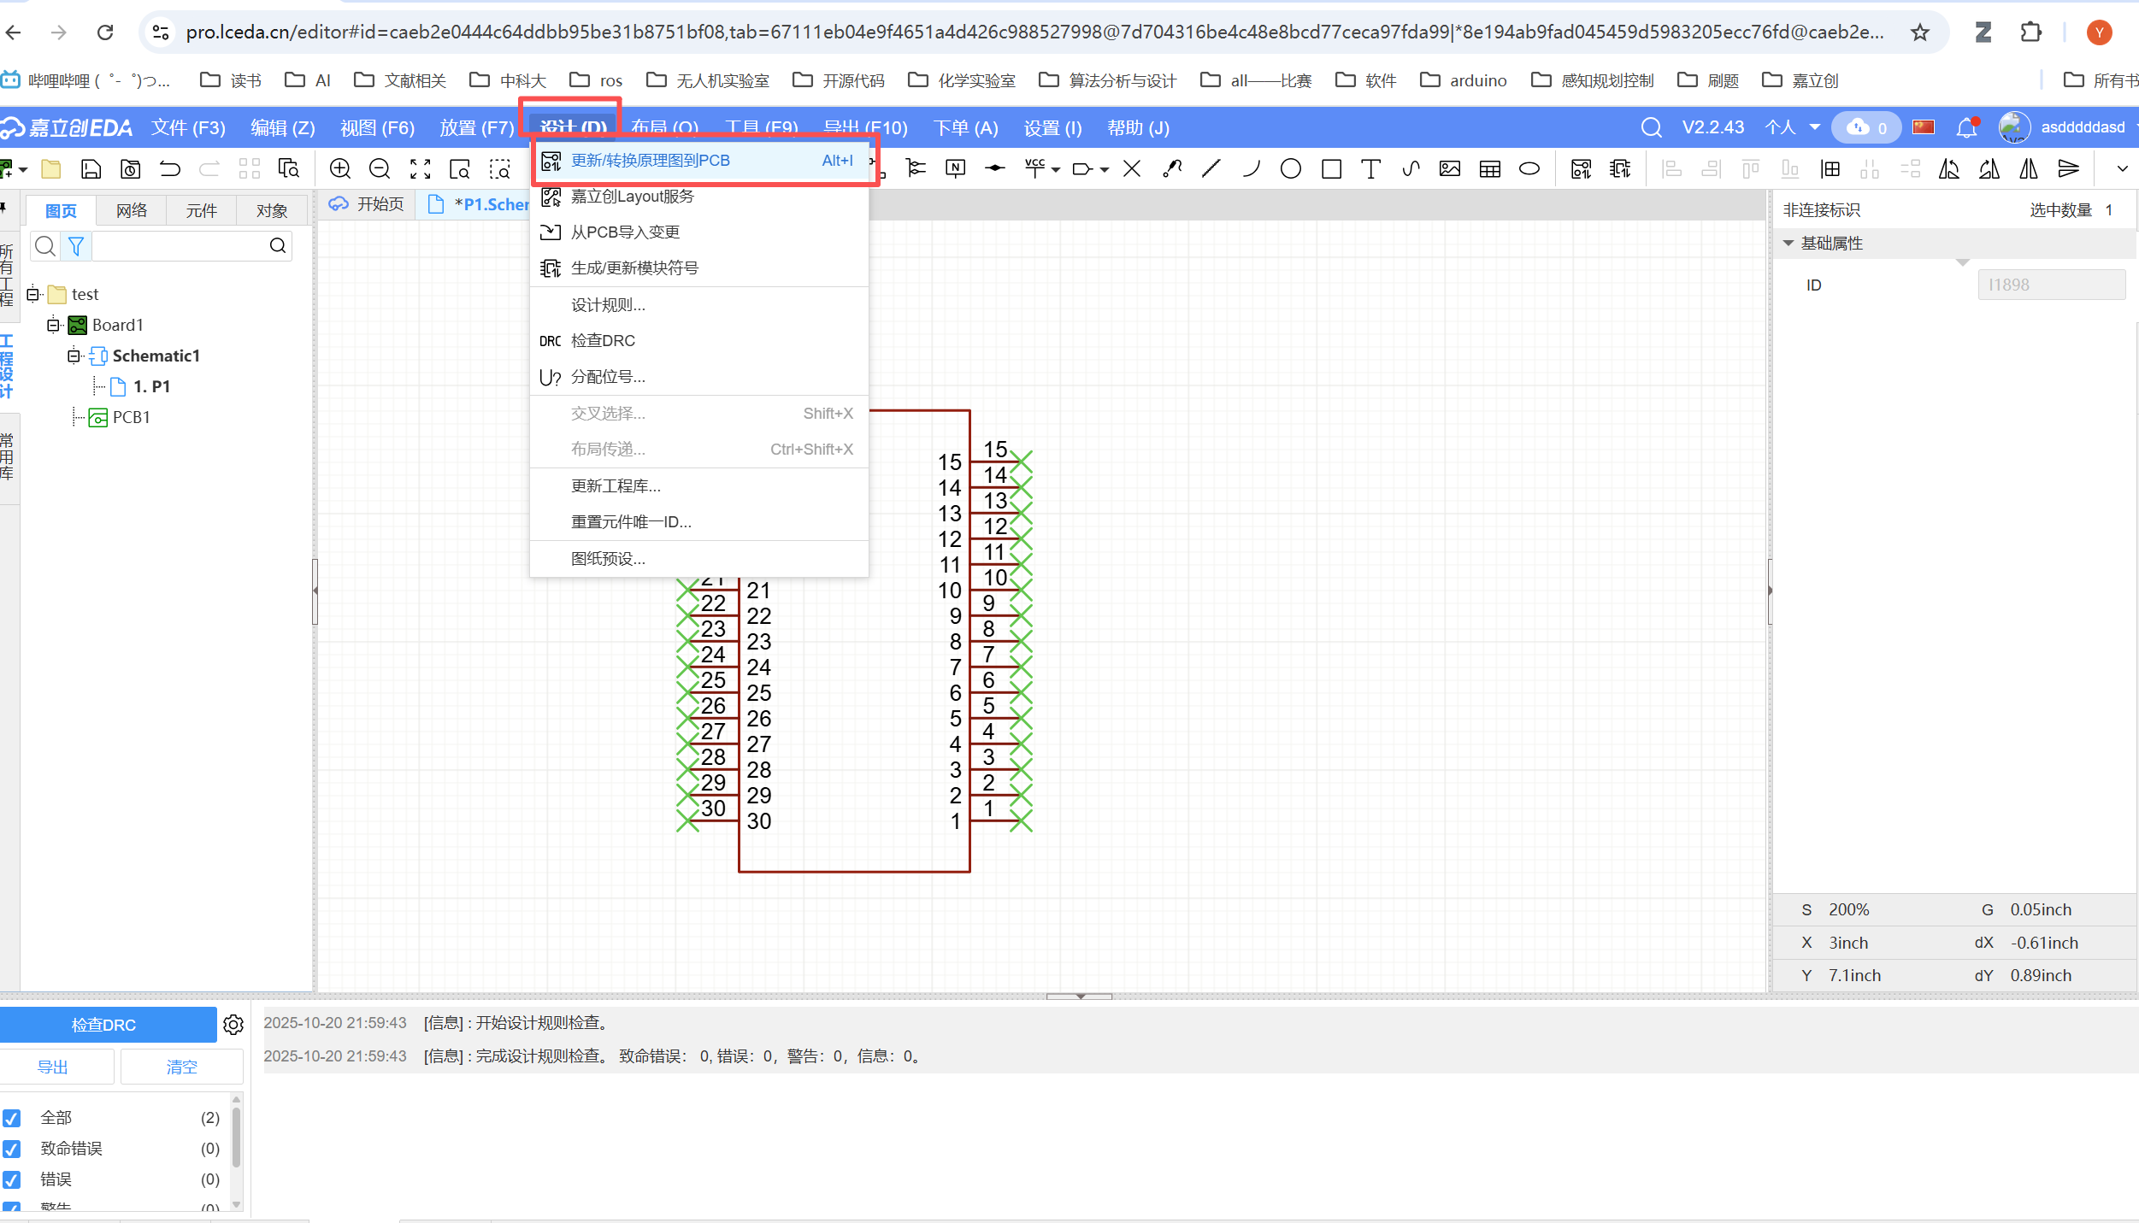Click the Zoom In toolbar icon
The height and width of the screenshot is (1223, 2139).
tap(340, 169)
